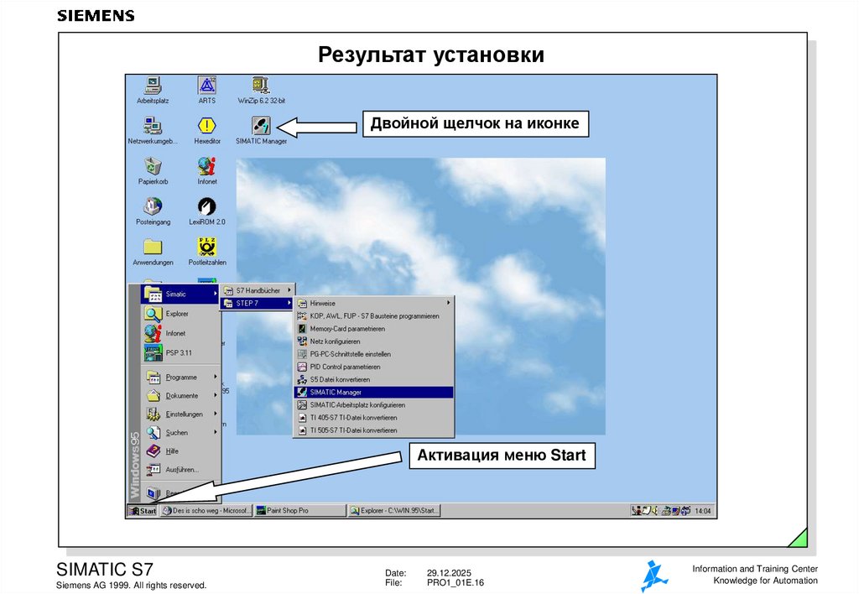This screenshot has height=594, width=859.
Task: Open the Postleitzahlen program
Action: tap(206, 247)
